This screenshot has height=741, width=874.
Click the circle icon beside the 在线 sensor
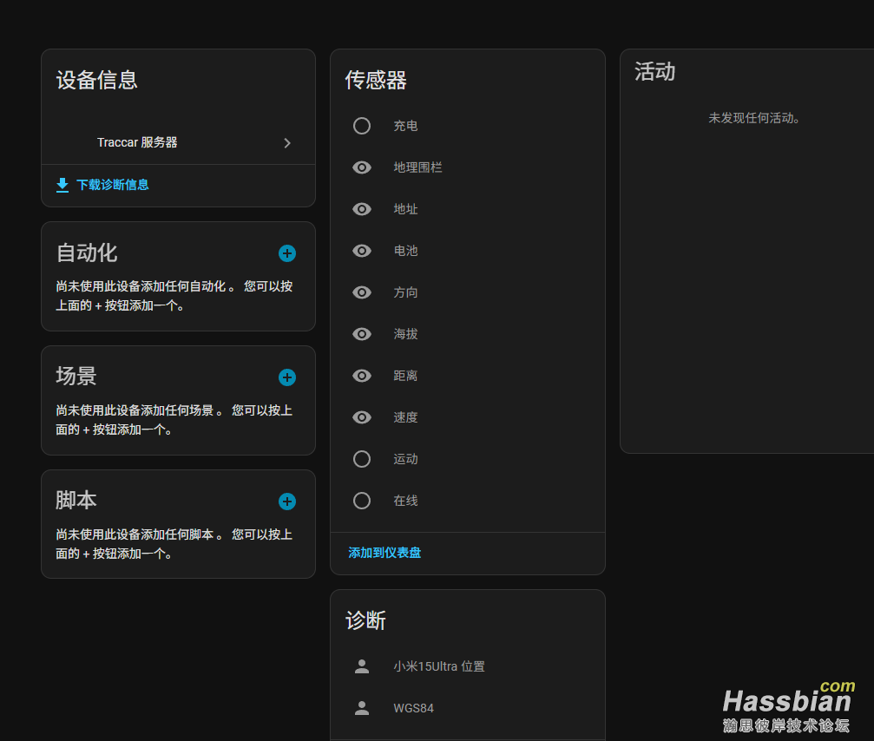tap(361, 500)
